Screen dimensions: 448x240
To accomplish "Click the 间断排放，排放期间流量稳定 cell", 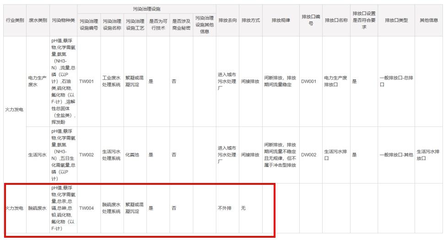I will (x=280, y=81).
